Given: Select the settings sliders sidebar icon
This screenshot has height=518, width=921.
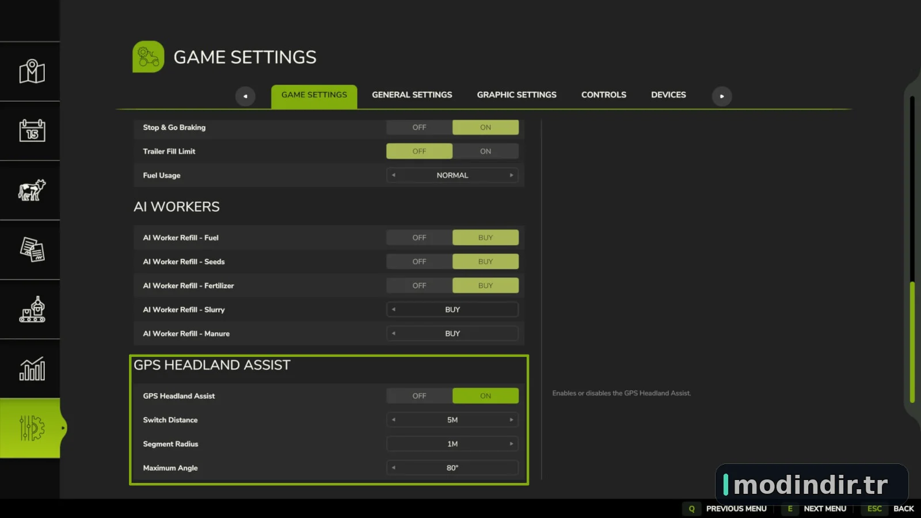Looking at the screenshot, I should [32, 428].
